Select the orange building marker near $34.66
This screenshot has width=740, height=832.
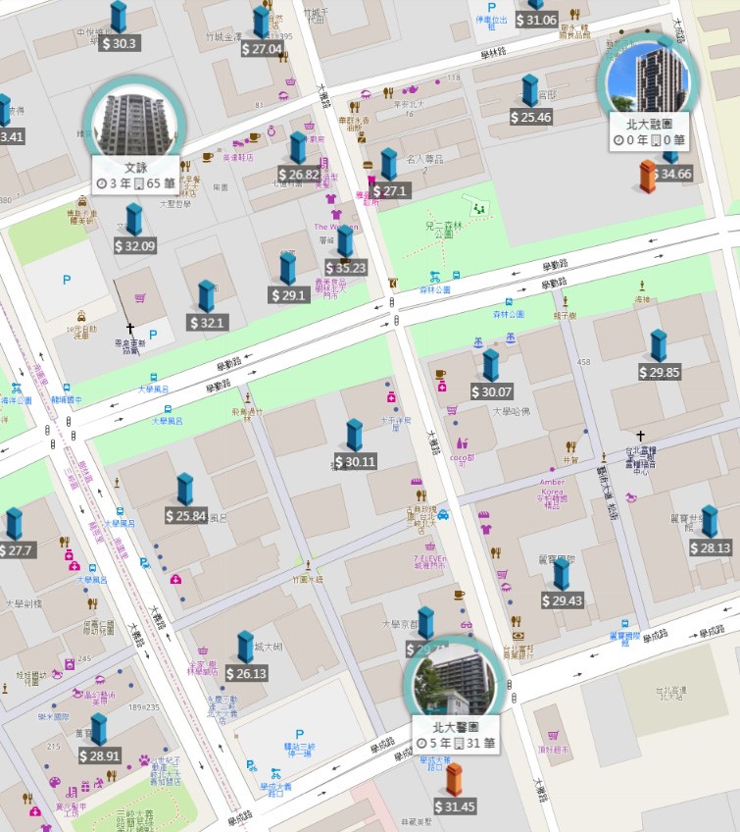tap(647, 177)
